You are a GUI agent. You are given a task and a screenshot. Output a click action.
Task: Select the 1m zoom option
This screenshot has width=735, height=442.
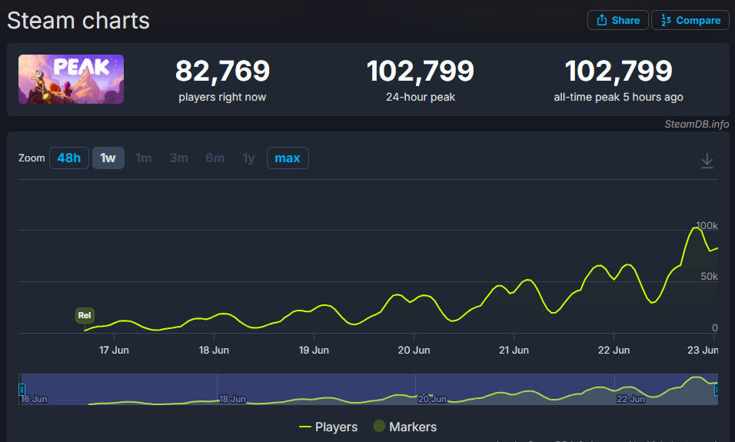tap(144, 158)
